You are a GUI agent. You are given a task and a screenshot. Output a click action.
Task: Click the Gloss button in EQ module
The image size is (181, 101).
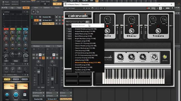16,61
